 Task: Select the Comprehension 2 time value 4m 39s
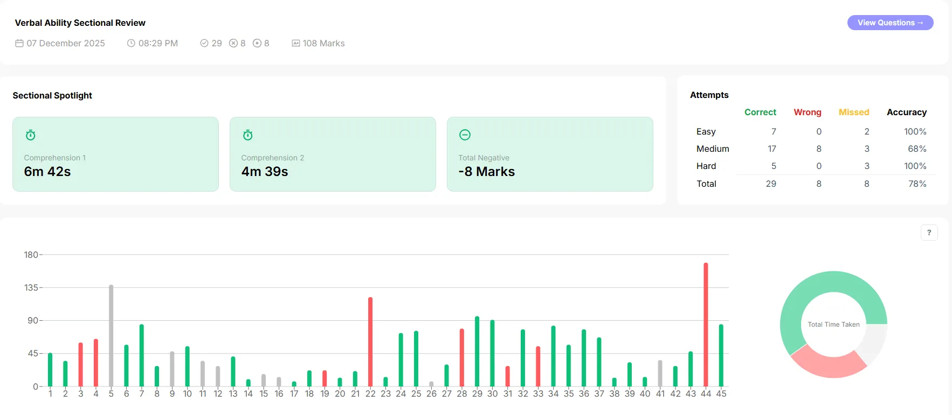[265, 172]
